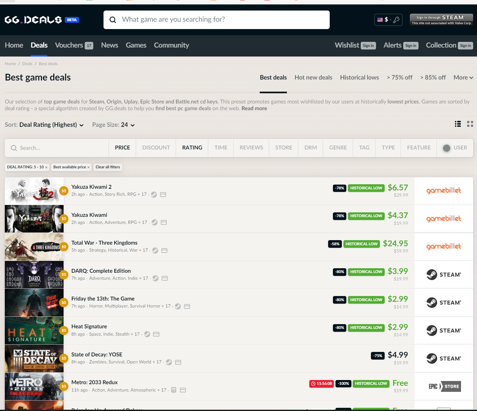
Task: Remove the DEAL RATING 5-10 filter
Action: click(x=46, y=167)
